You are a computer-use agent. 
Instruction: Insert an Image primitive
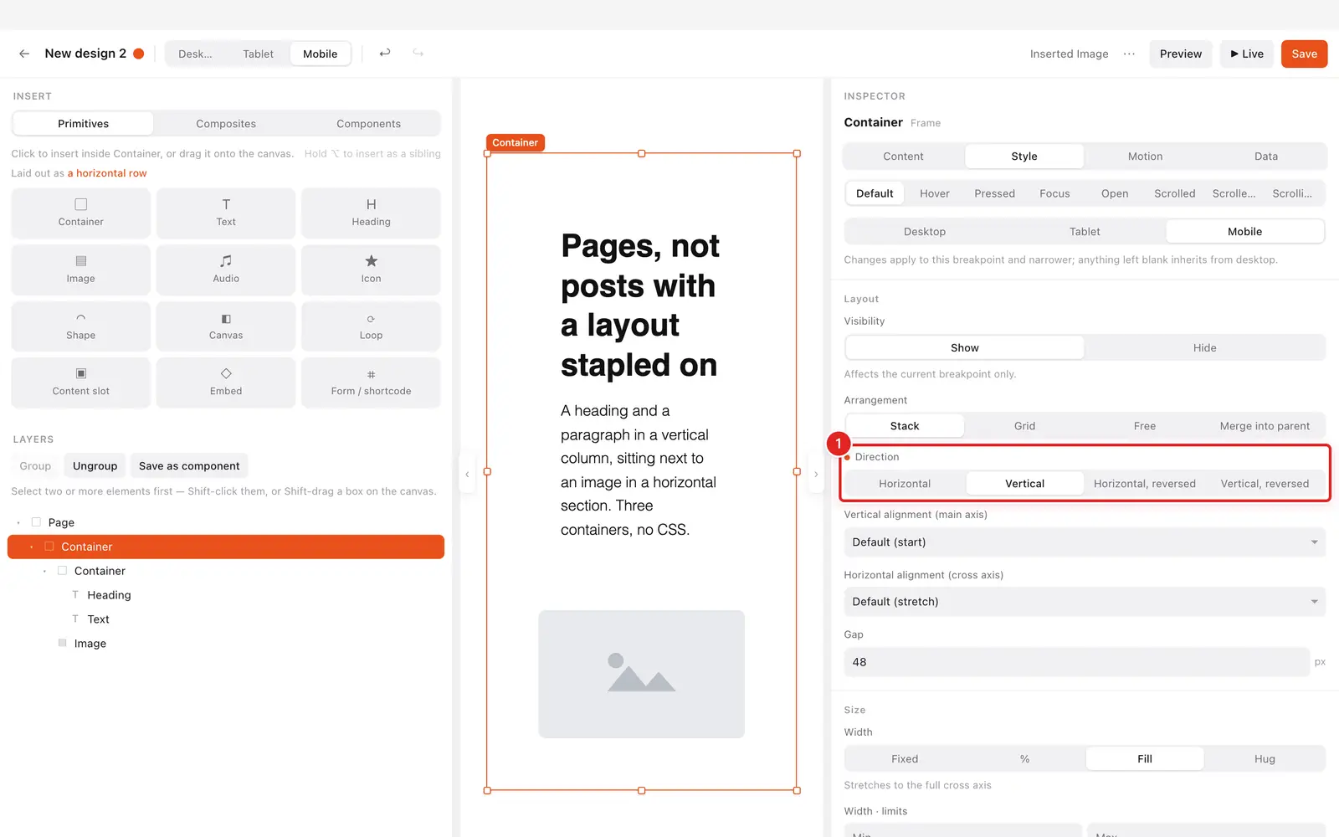81,270
